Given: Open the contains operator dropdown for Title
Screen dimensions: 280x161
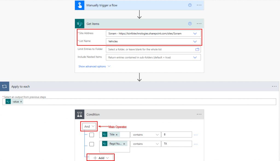Looking at the screenshot, I should (x=145, y=135).
